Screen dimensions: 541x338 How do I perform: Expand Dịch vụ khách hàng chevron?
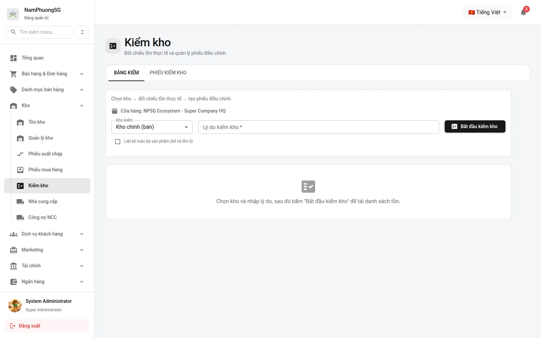pyautogui.click(x=81, y=234)
